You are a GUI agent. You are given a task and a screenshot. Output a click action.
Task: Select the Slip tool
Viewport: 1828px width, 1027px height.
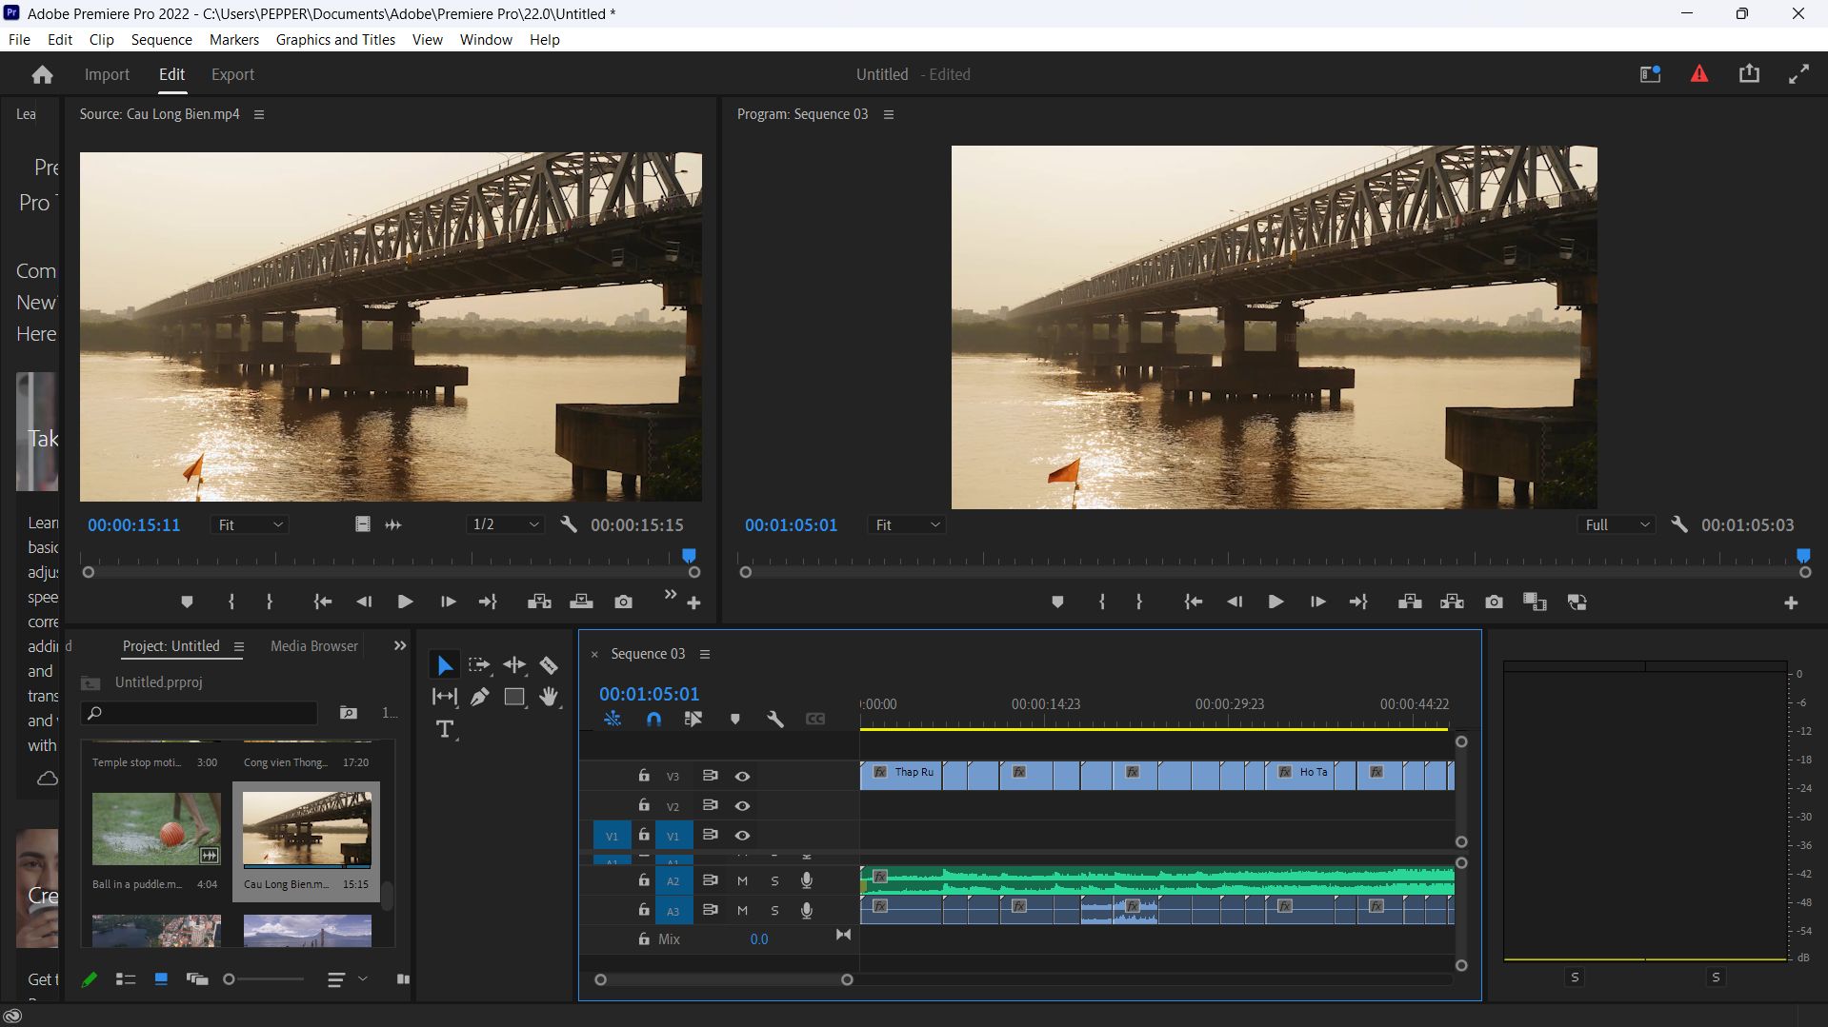(444, 697)
